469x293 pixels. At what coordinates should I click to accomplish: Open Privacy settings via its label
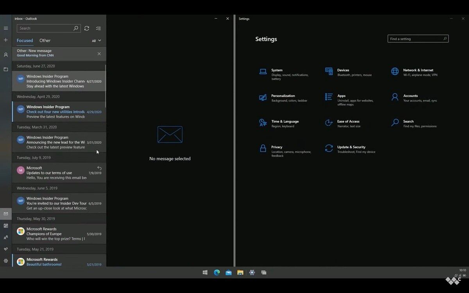coord(277,147)
